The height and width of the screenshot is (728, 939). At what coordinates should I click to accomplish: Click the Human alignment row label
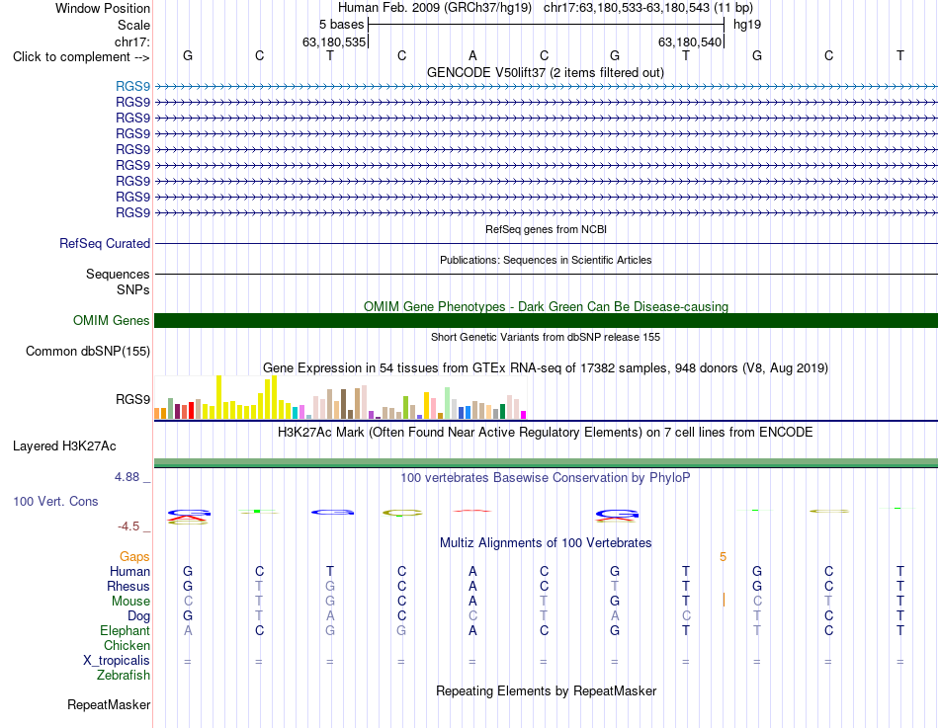click(129, 571)
